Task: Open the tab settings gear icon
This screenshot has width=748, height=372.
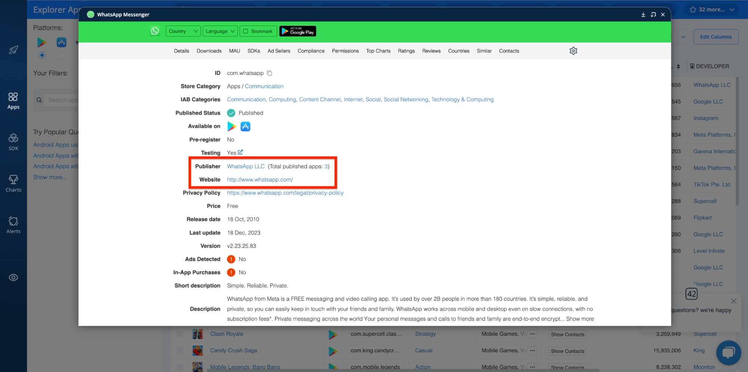Action: (x=573, y=51)
